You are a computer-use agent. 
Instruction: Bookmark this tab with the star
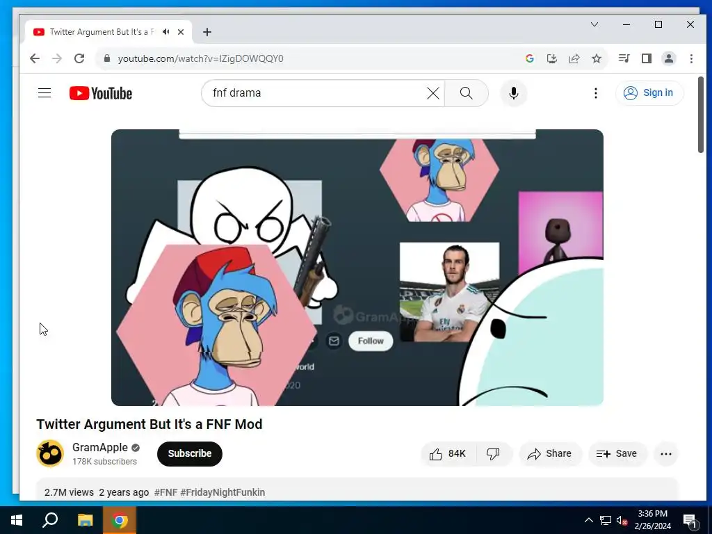coord(596,58)
